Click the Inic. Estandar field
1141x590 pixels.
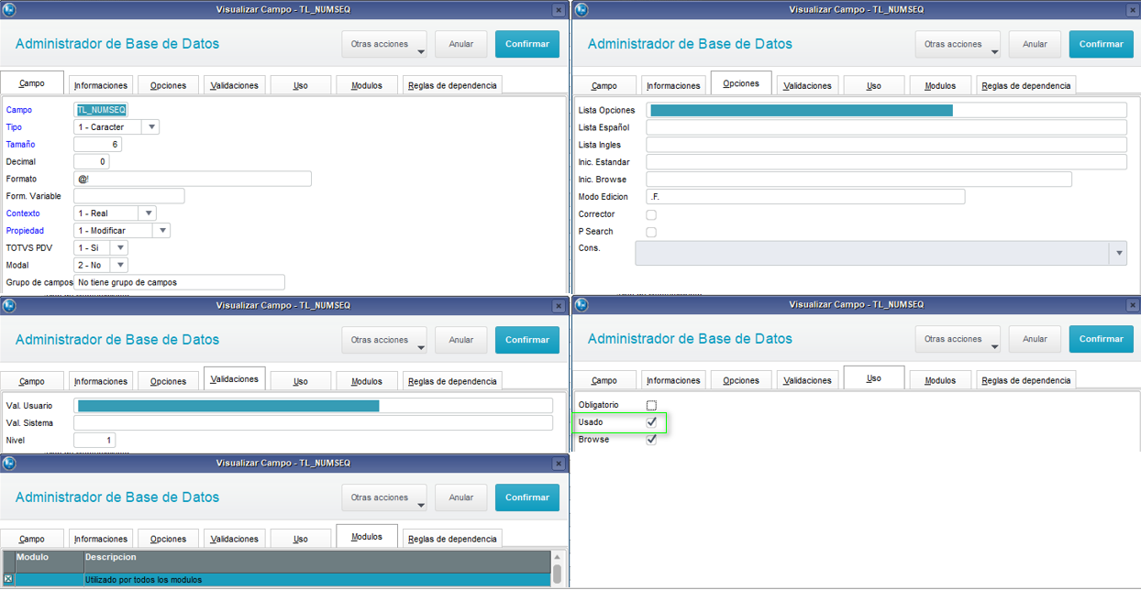[886, 162]
